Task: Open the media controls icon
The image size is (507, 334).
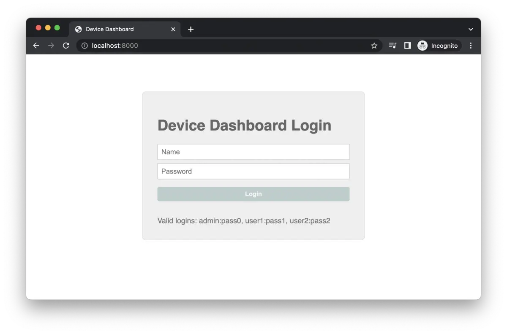Action: coord(393,46)
